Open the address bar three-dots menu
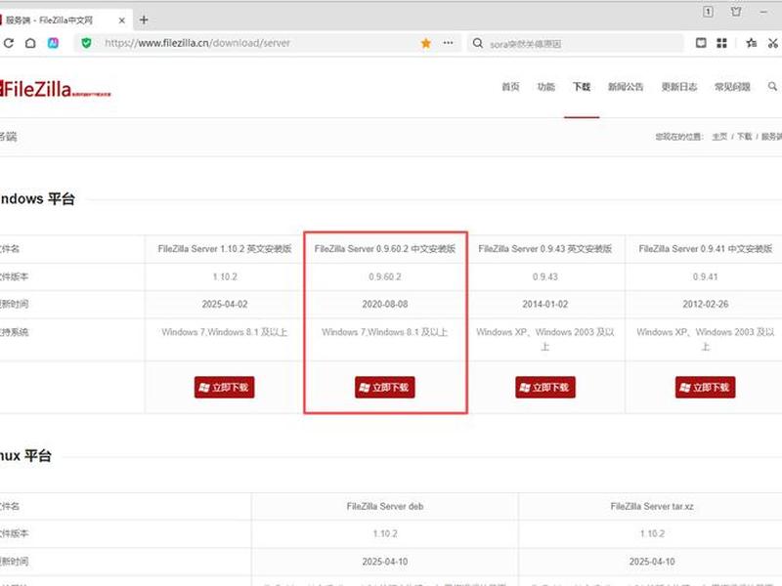 [x=448, y=43]
